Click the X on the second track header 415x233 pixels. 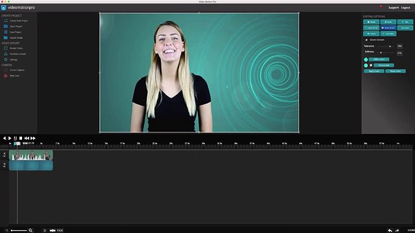click(5, 164)
